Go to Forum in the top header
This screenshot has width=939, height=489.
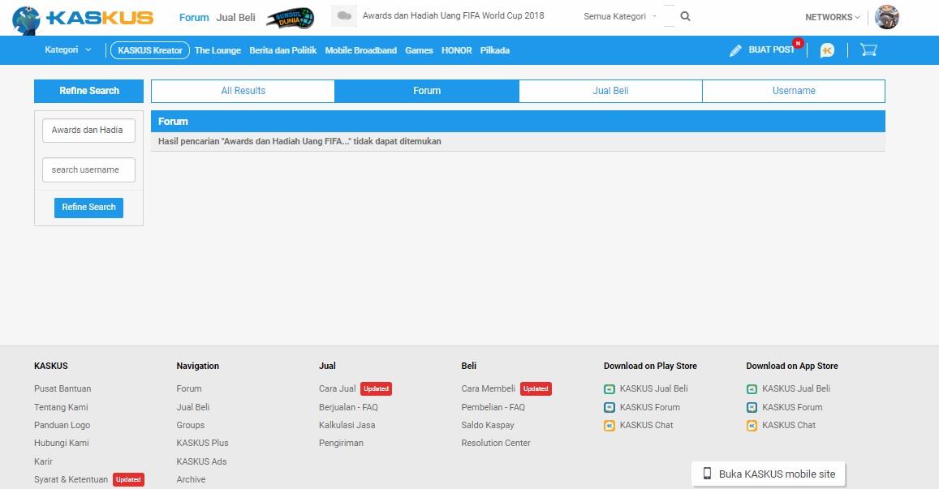[194, 18]
